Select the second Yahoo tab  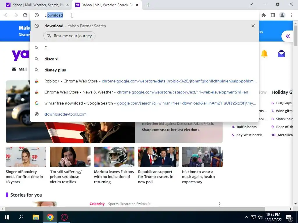[107, 5]
